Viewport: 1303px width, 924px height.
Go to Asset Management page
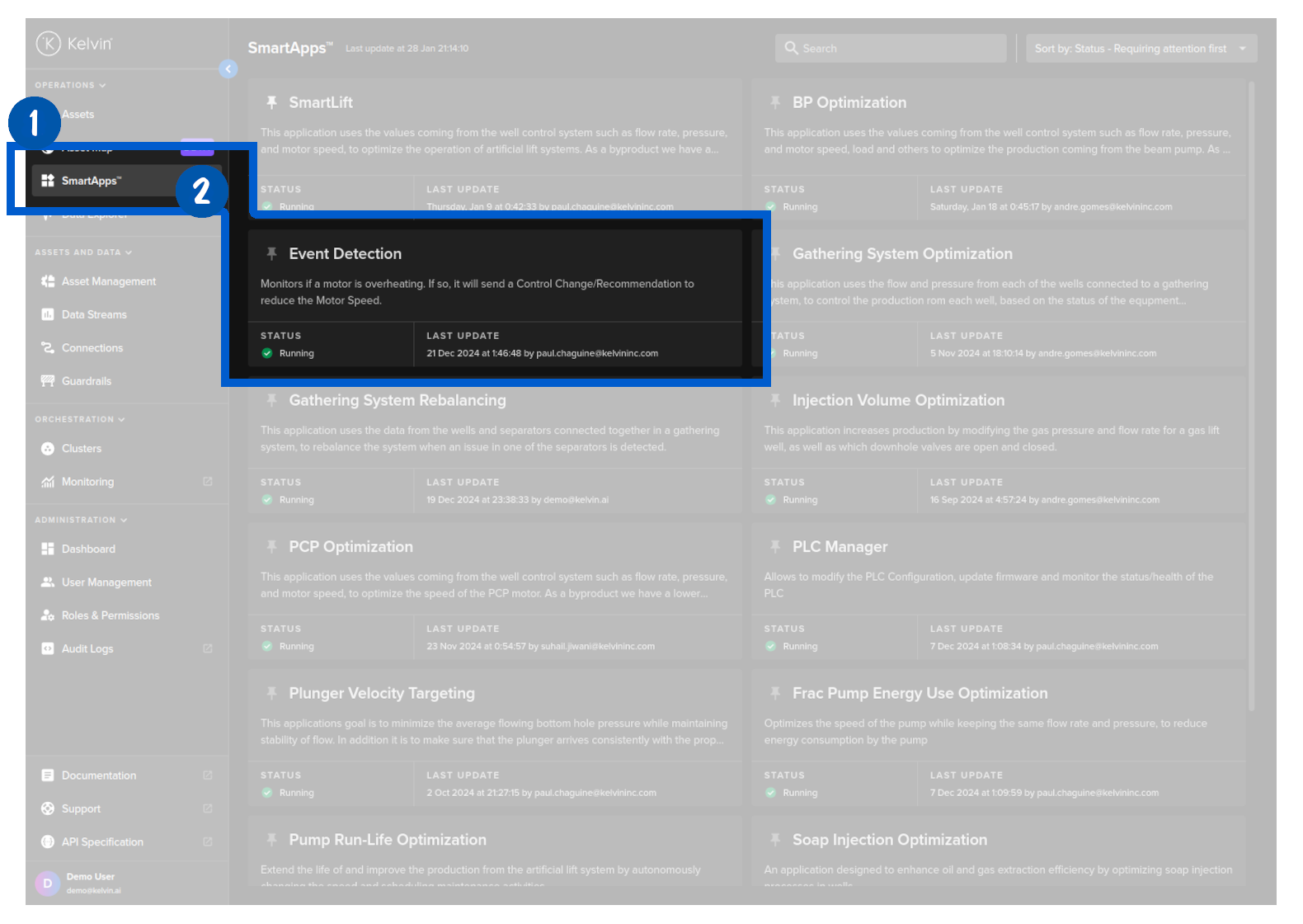pos(108,281)
